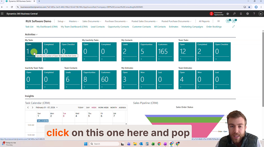
Task: Go back with the browser back arrow
Action: (2, 7)
